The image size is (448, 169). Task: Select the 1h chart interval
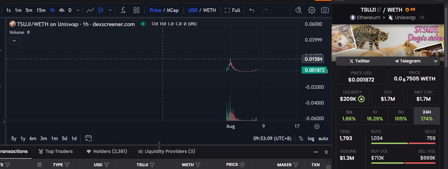pos(52,10)
